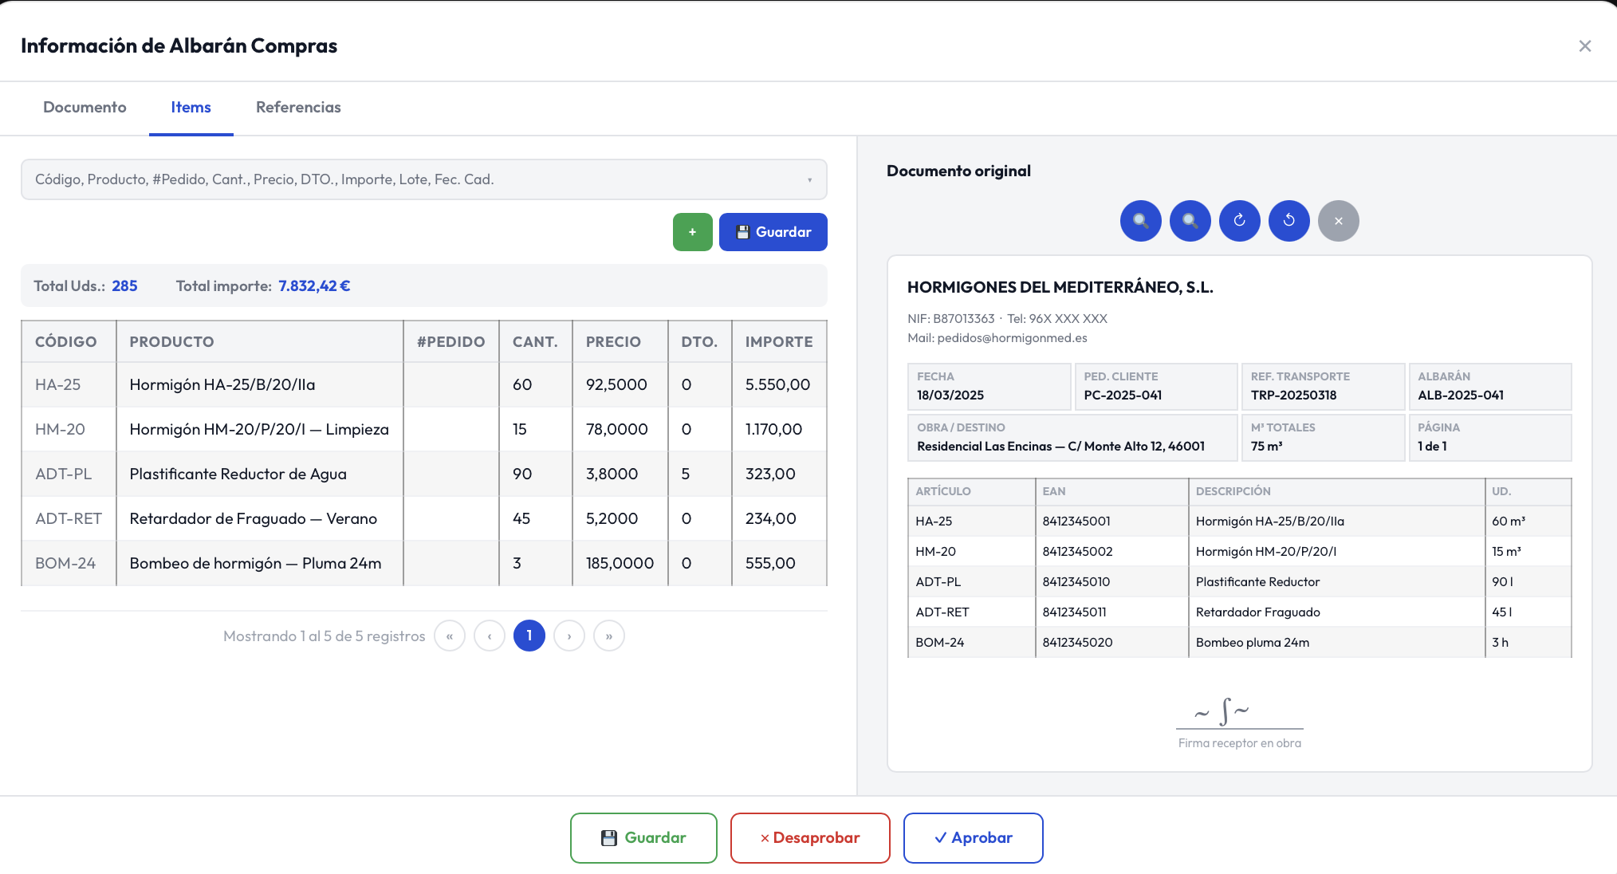Go to the first page of records
Image resolution: width=1617 pixels, height=874 pixels.
(450, 636)
